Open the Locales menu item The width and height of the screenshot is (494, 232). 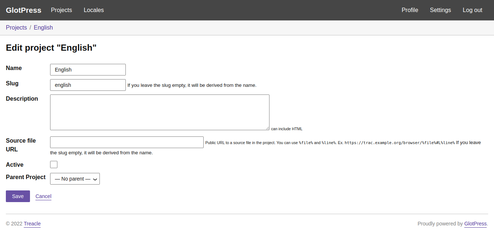coord(94,10)
